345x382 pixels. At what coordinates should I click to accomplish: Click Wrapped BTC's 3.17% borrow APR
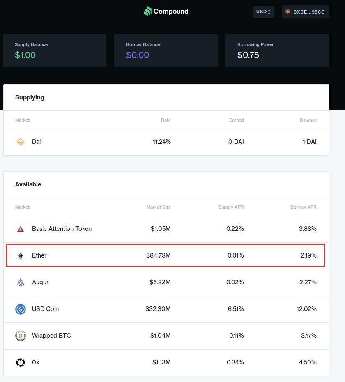(309, 336)
